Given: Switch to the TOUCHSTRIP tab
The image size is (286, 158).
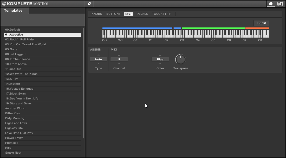Looking at the screenshot, I should (x=162, y=14).
